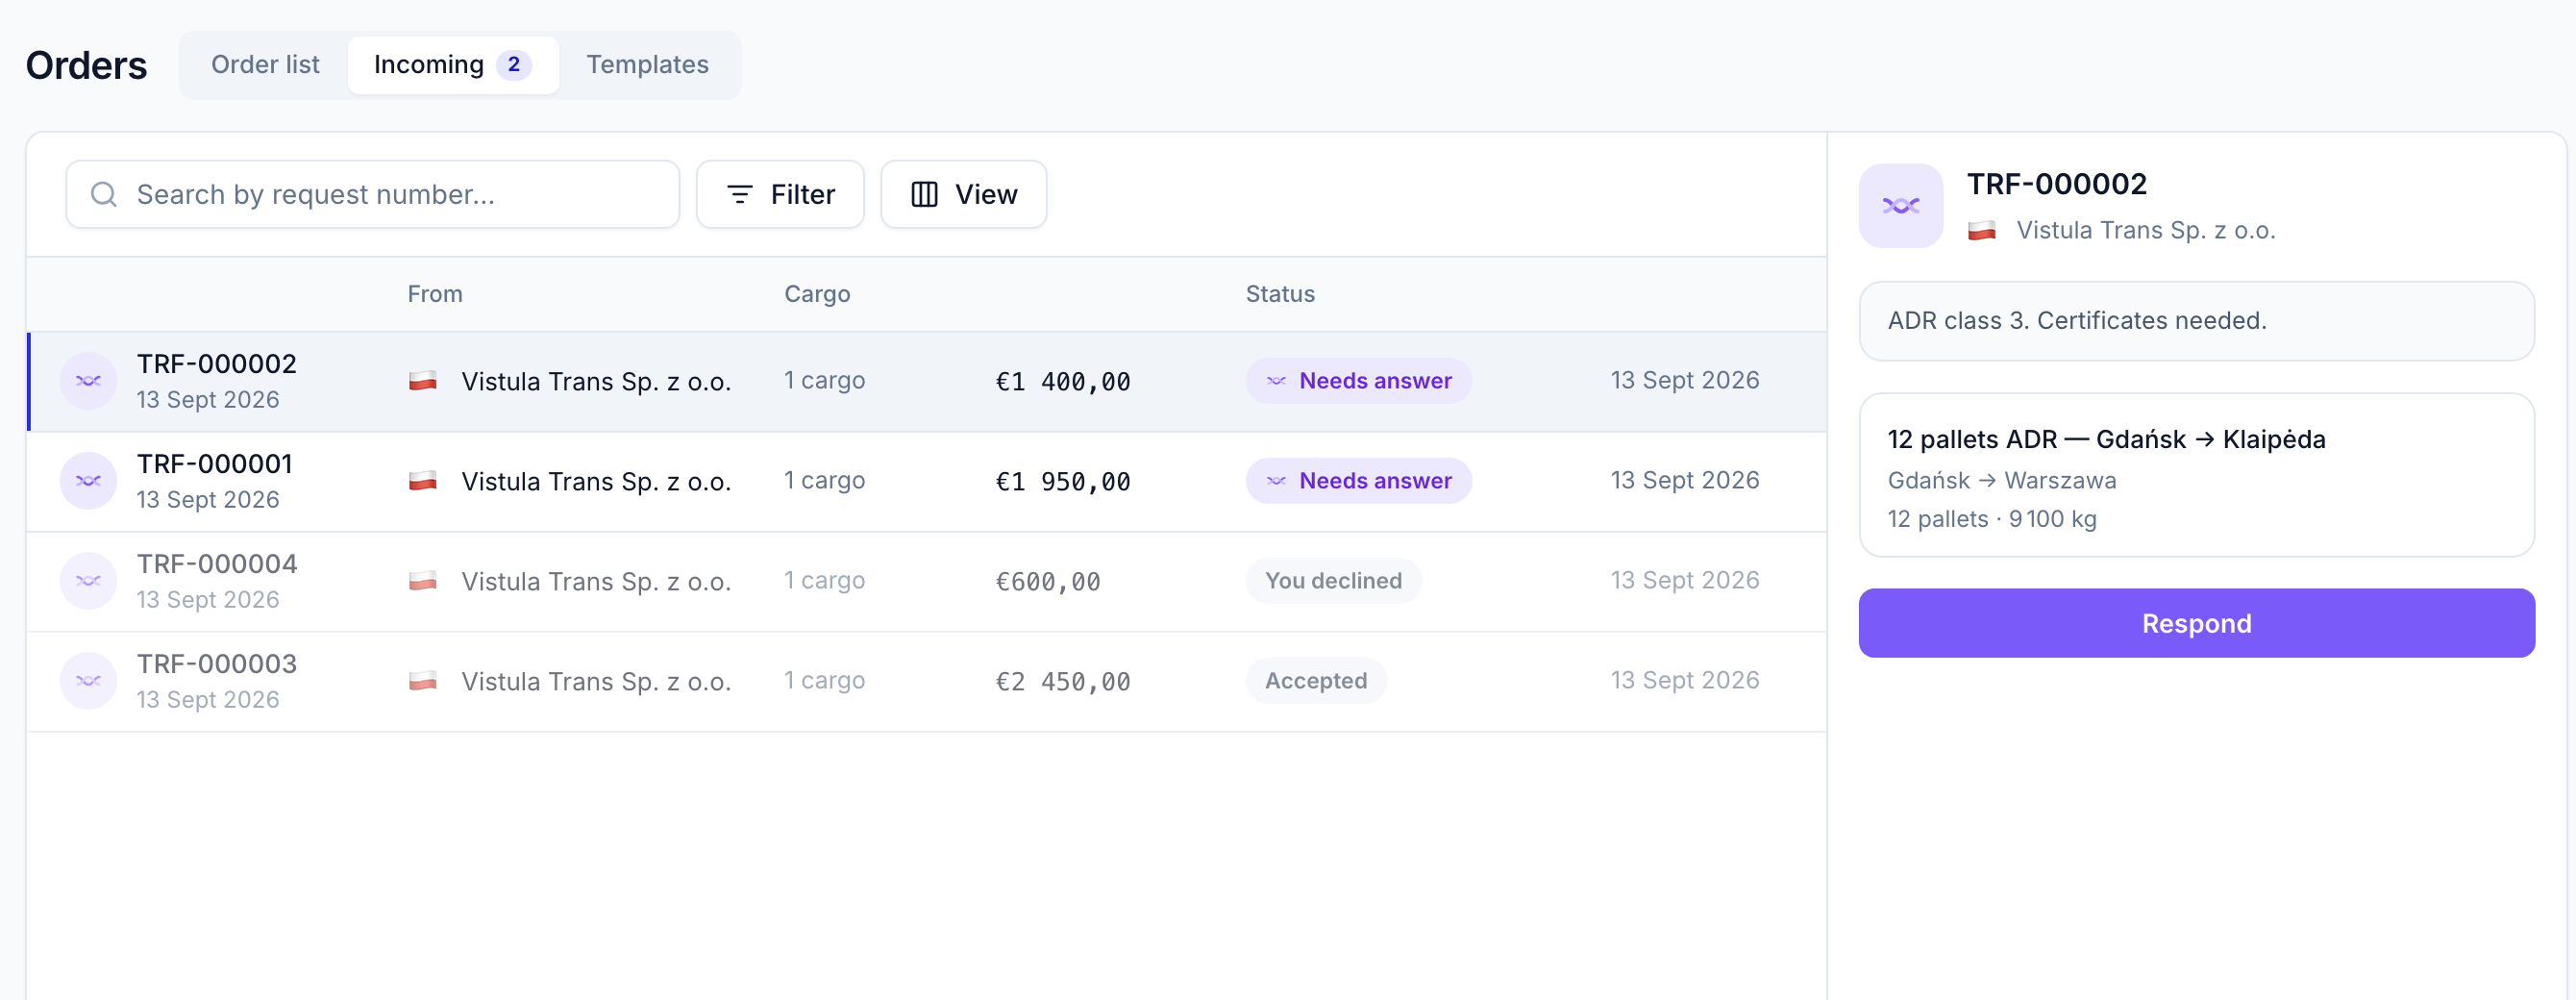The height and width of the screenshot is (1000, 2576).
Task: Switch to the Incoming tab
Action: tap(453, 65)
